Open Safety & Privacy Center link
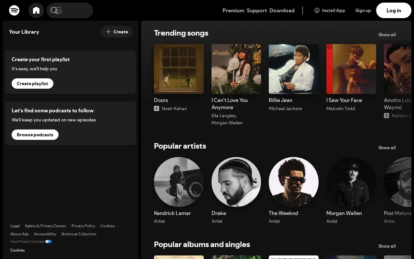This screenshot has height=259, width=414. (x=45, y=226)
